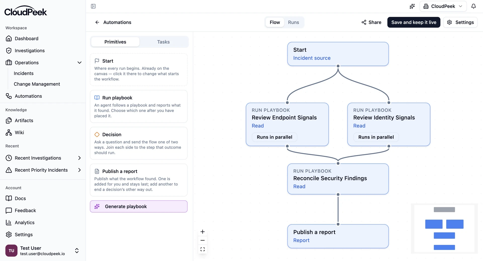This screenshot has width=483, height=261.
Task: Click the Analytics chart icon
Action: 9,223
